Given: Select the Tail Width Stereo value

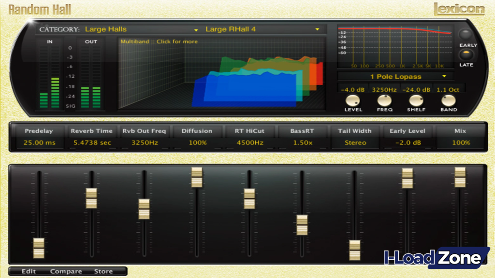Looking at the screenshot, I should tap(355, 143).
